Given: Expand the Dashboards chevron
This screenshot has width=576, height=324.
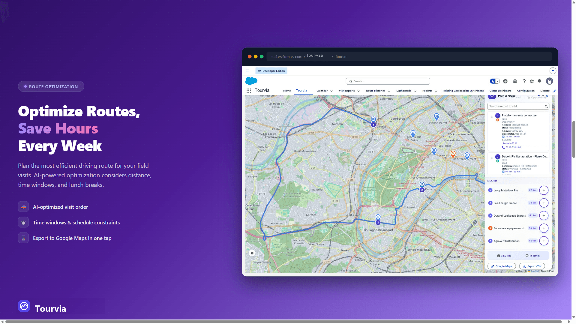Looking at the screenshot, I should tap(415, 91).
